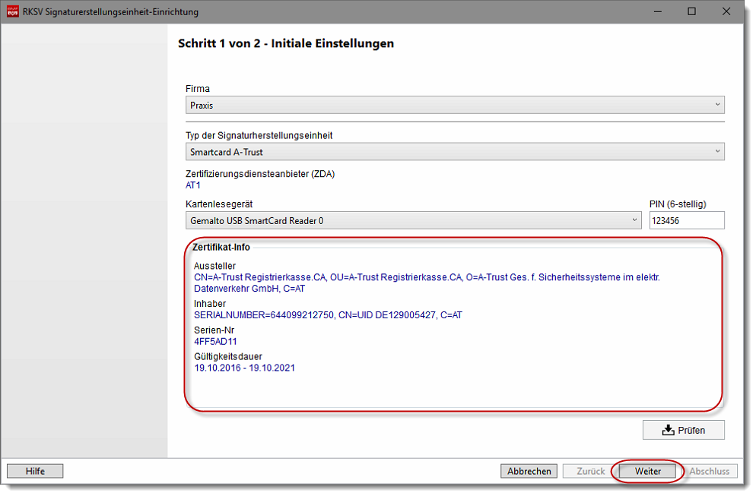
Task: Minimize the RKSV setup window
Action: point(657,11)
